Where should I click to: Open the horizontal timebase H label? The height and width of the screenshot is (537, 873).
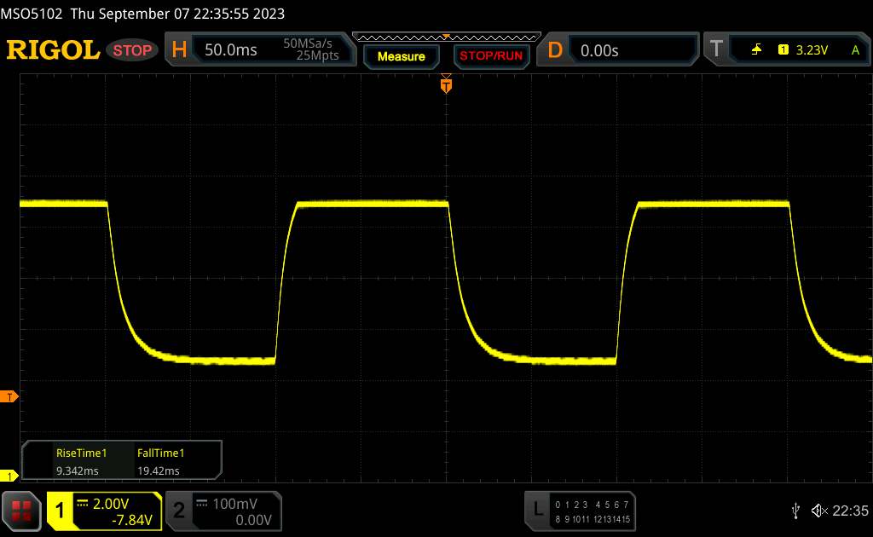179,50
